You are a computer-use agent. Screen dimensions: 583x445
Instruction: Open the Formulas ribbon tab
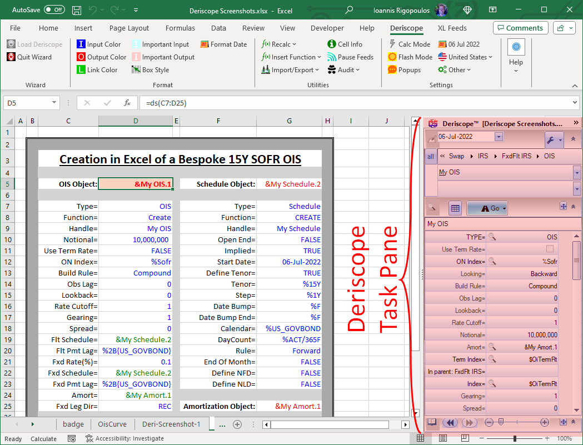click(180, 28)
